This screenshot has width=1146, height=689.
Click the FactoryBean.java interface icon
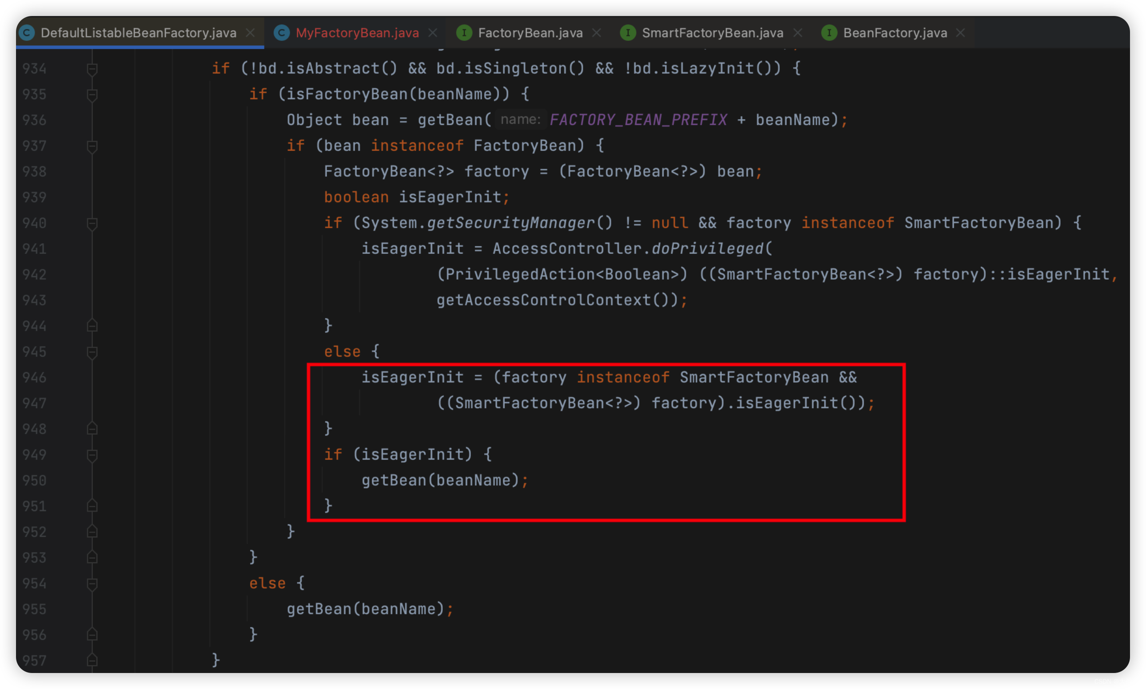tap(464, 33)
